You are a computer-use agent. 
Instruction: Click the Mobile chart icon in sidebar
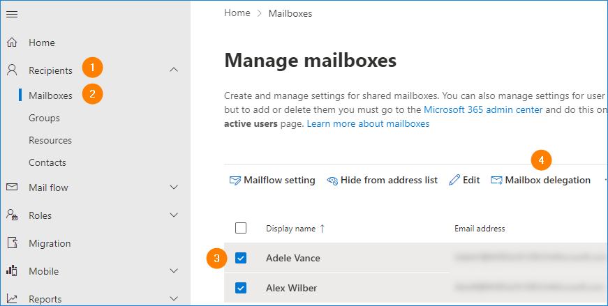point(12,271)
